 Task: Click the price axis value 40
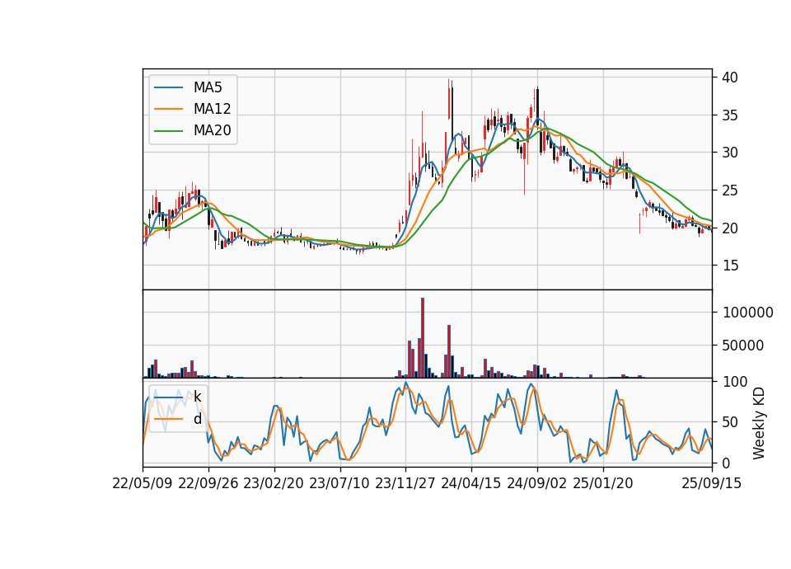[x=730, y=78]
